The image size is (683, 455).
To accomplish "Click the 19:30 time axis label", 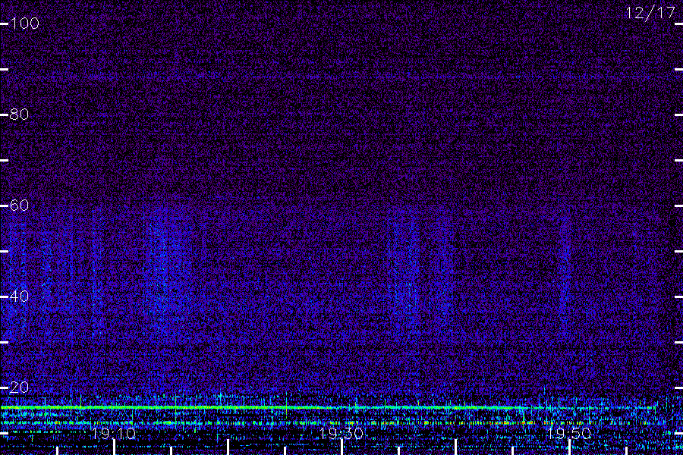I will tap(341, 433).
